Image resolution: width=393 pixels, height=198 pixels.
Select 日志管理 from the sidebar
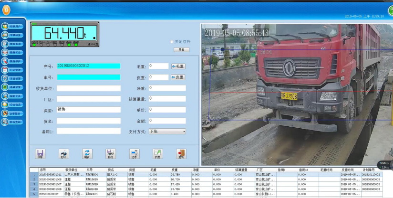click(x=13, y=70)
